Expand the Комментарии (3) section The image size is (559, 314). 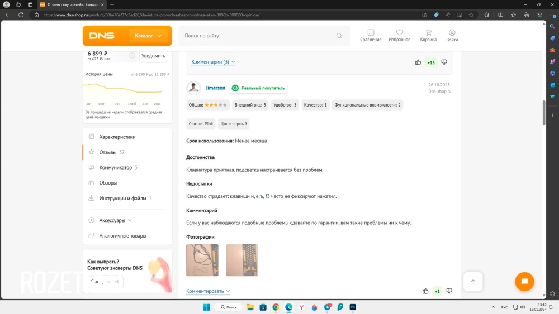click(x=213, y=62)
